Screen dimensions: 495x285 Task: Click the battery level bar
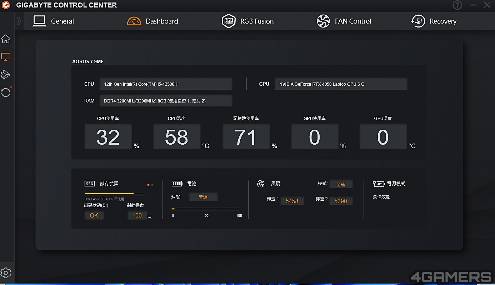(x=206, y=209)
